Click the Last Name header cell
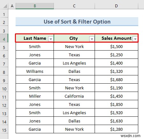 (35, 38)
